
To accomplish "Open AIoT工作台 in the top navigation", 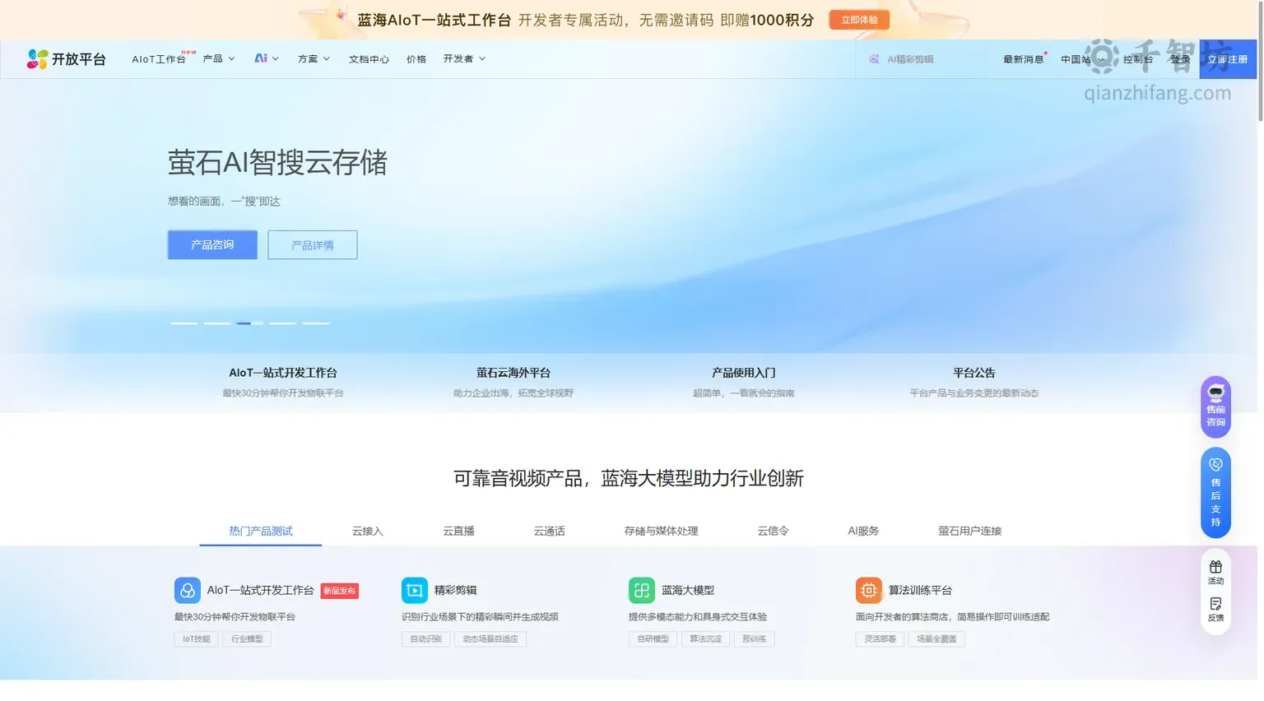I will 159,59.
